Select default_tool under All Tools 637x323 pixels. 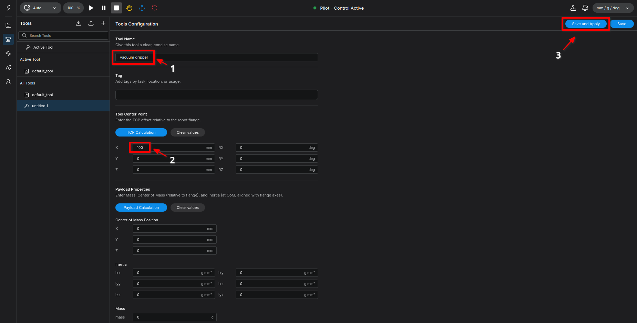coord(42,95)
